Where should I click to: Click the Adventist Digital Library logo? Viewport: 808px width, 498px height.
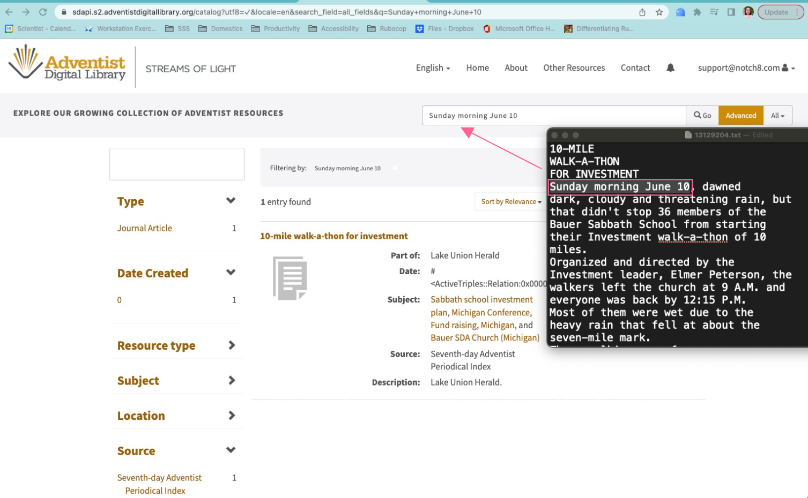(67, 63)
